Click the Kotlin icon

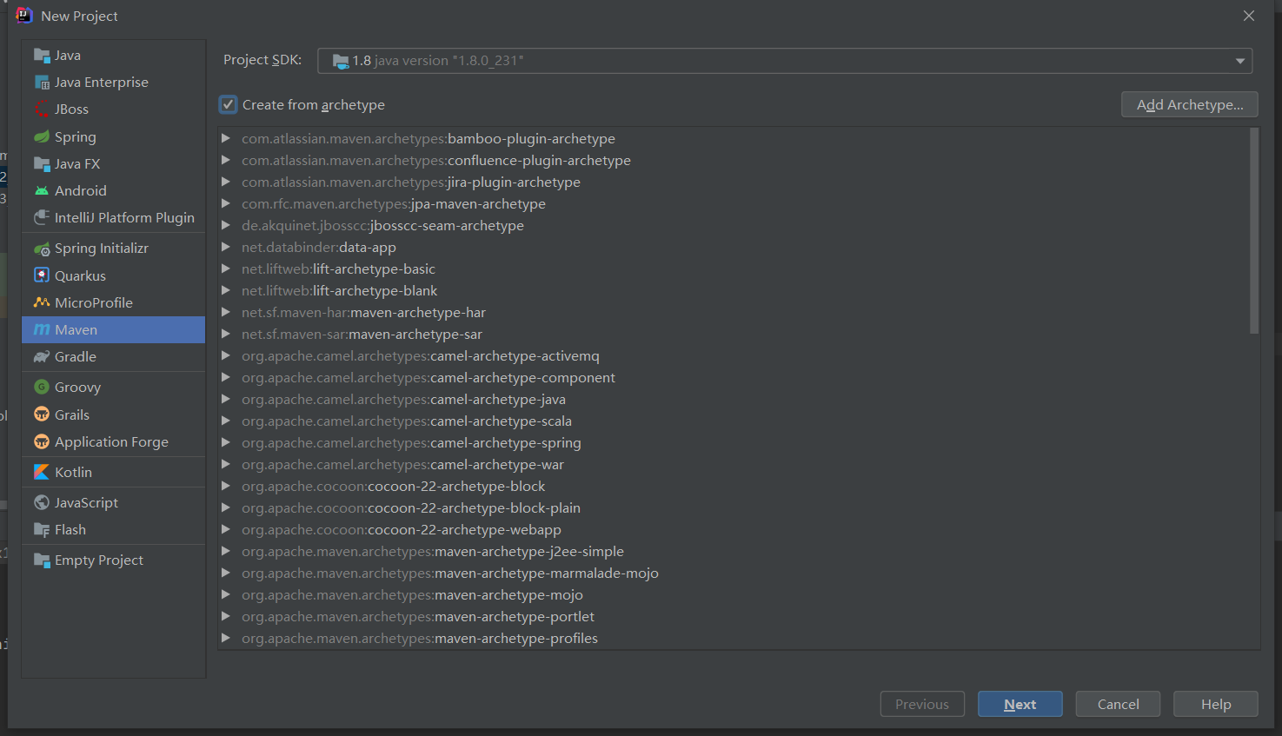pos(42,472)
